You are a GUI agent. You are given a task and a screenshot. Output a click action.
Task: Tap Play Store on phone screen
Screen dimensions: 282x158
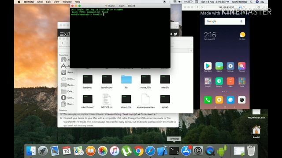(208, 66)
